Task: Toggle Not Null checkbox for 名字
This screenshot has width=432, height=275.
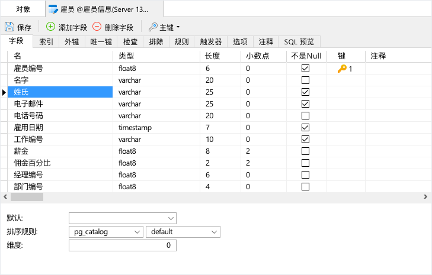Action: click(305, 80)
